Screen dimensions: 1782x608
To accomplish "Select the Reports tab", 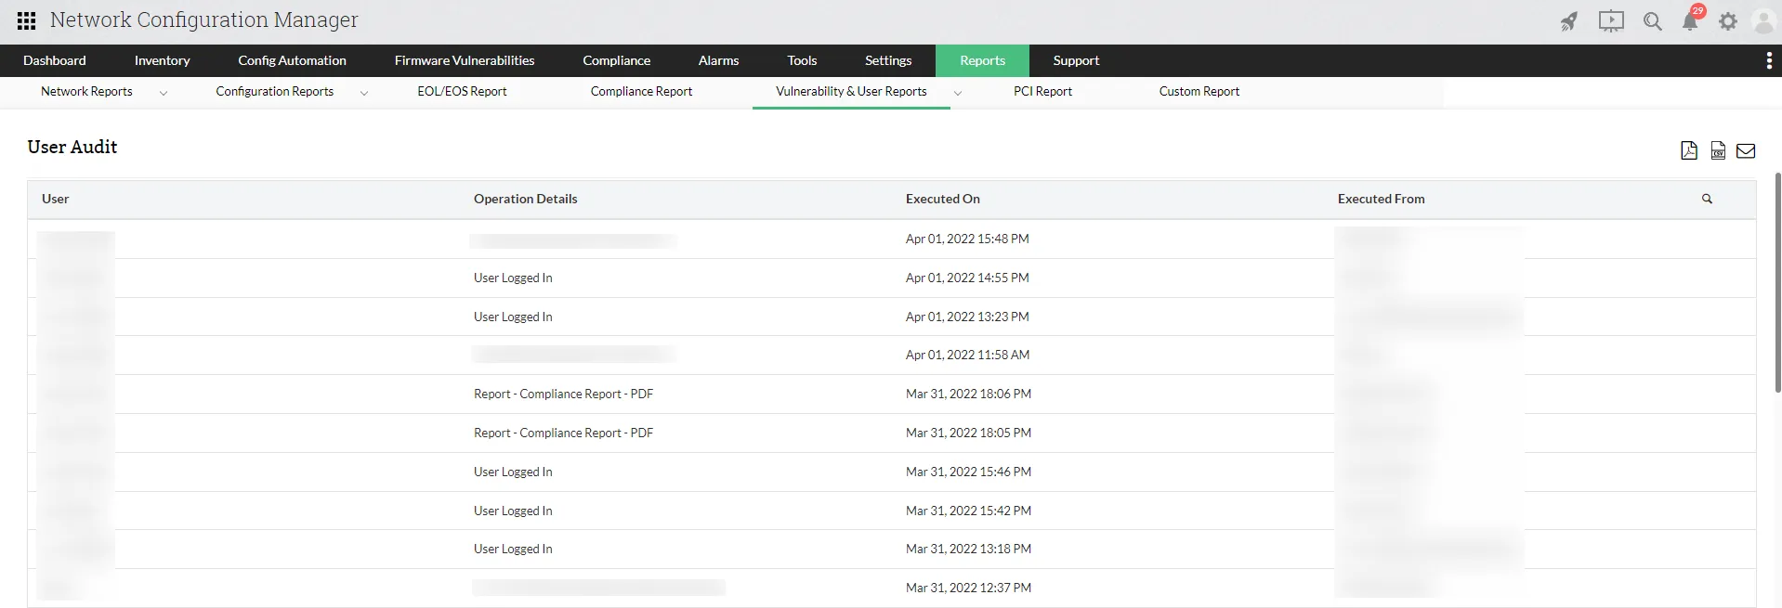I will point(982,60).
